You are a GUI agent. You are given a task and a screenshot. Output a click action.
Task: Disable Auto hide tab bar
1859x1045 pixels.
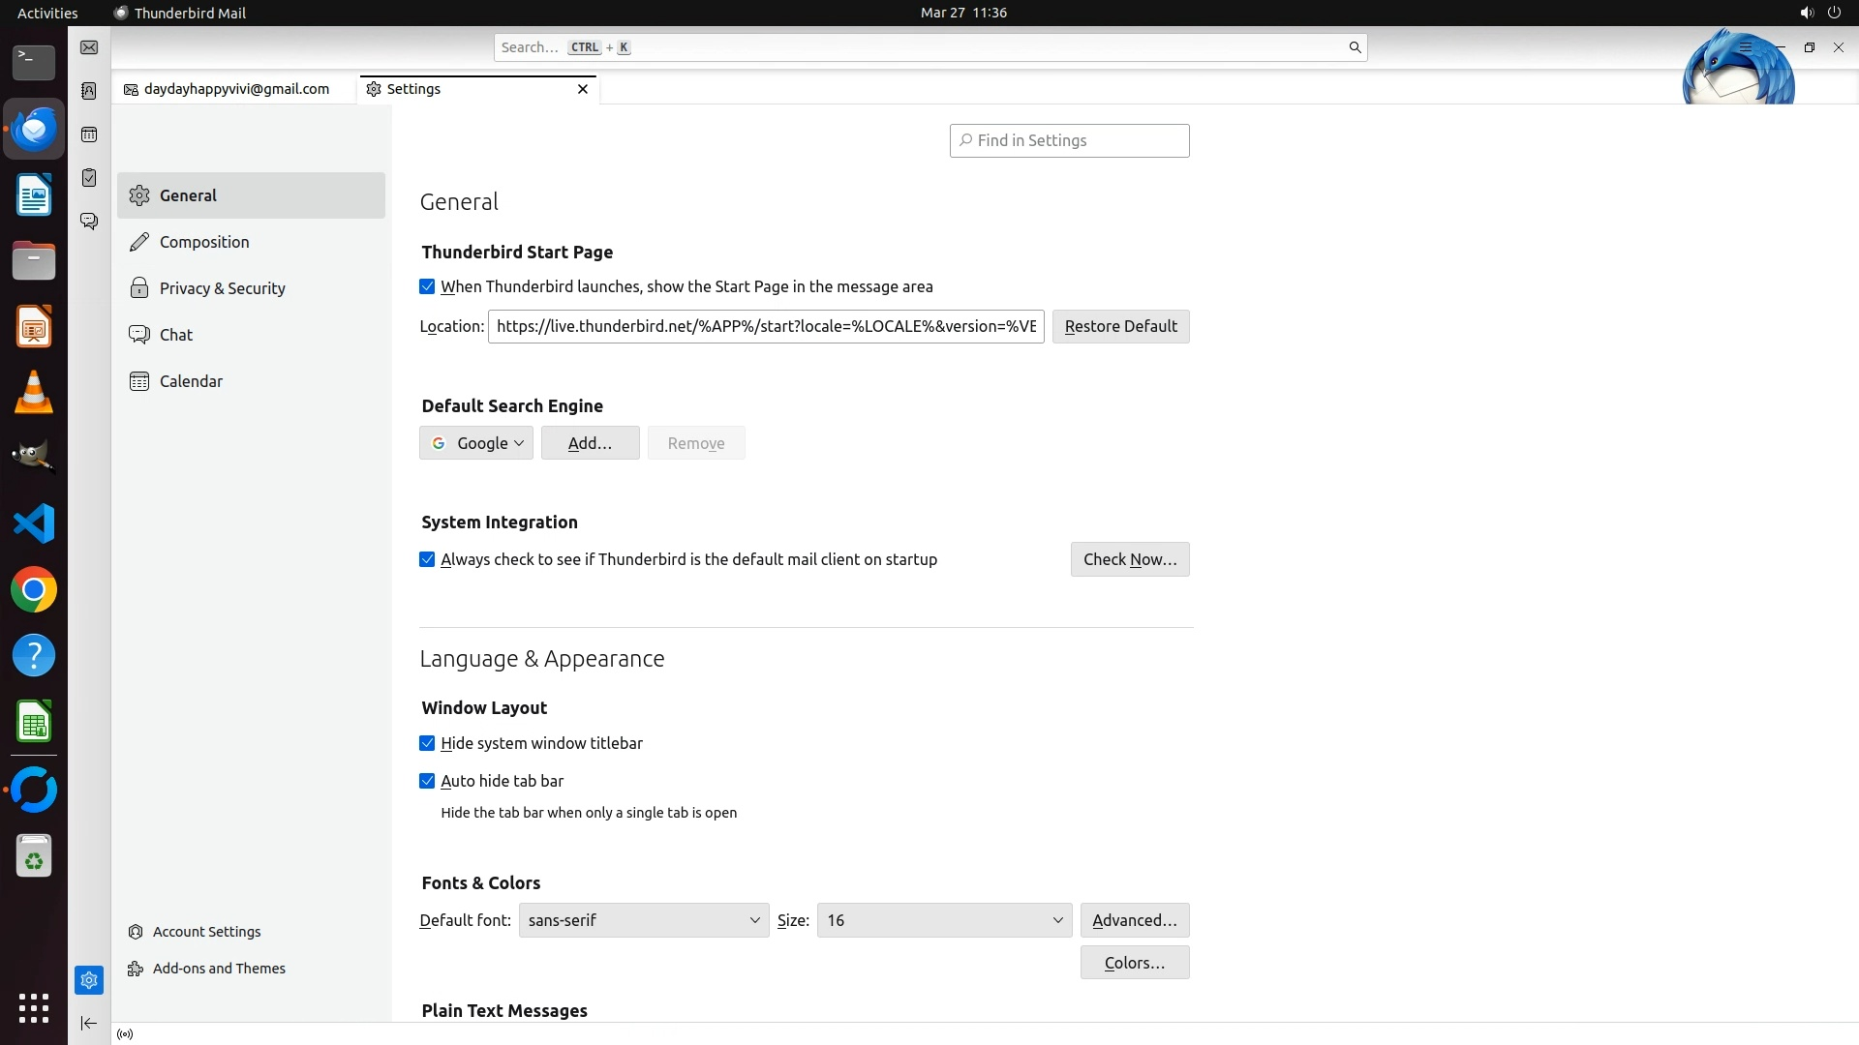[x=427, y=781]
